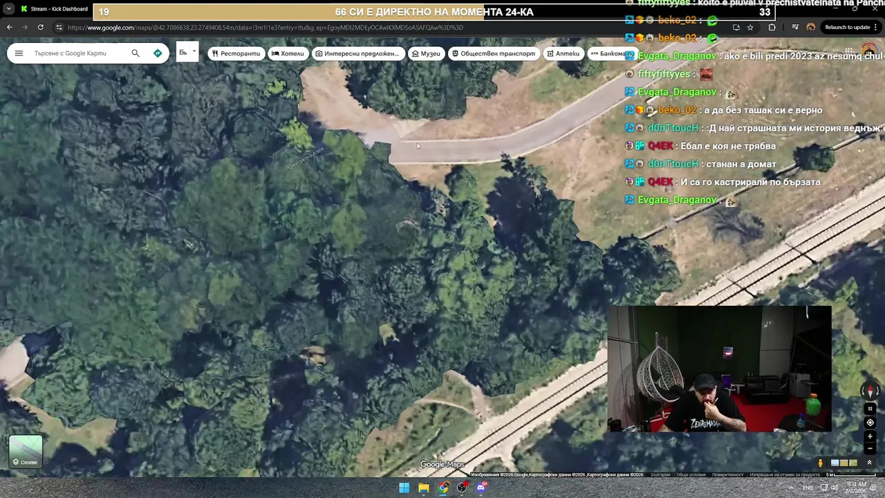
Task: Open the Windows Start button
Action: tap(404, 488)
